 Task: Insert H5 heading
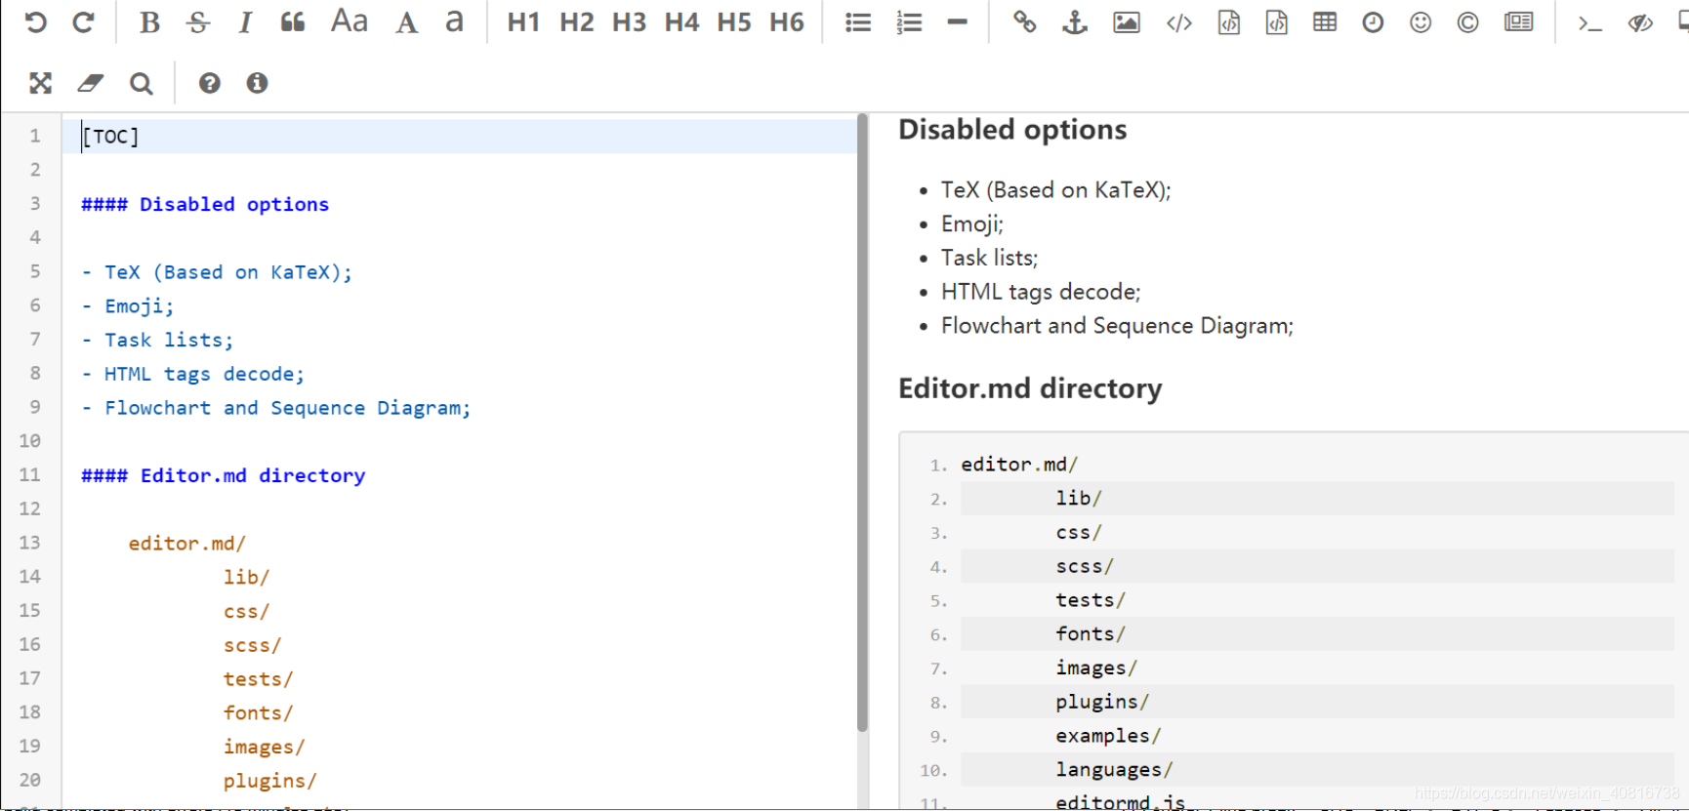click(x=734, y=21)
